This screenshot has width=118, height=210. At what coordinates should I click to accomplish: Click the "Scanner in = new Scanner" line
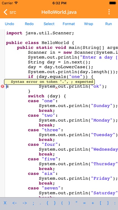[73, 52]
